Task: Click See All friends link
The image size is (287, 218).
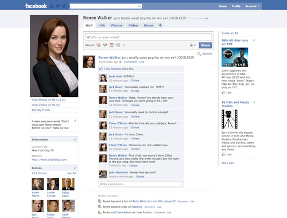Action: click(72, 173)
